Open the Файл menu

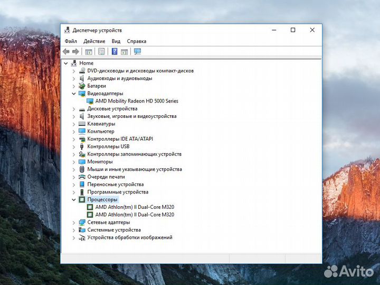click(71, 41)
